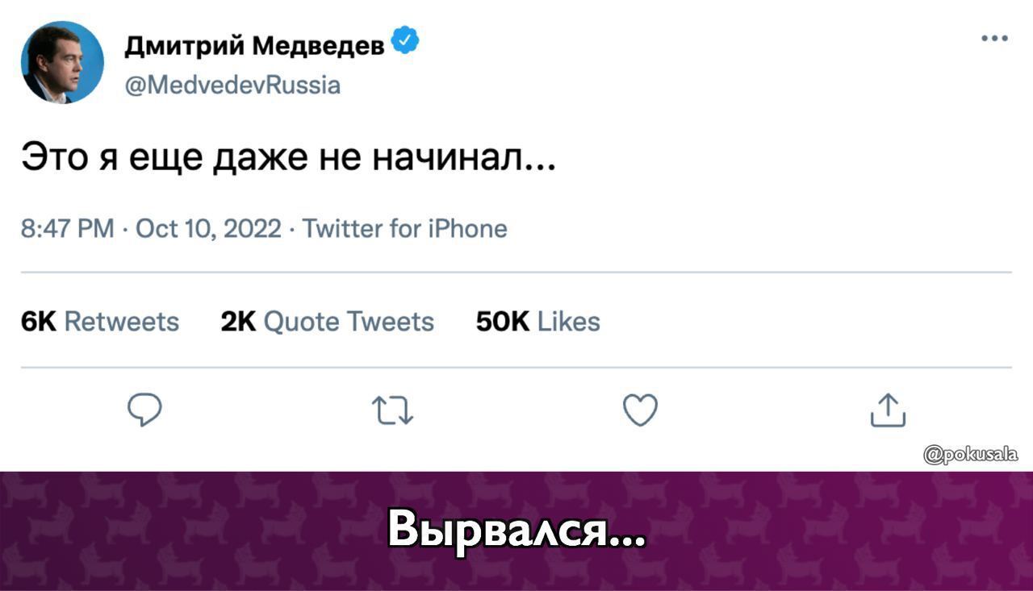
Task: Open the author's profile photo
Action: coord(62,62)
